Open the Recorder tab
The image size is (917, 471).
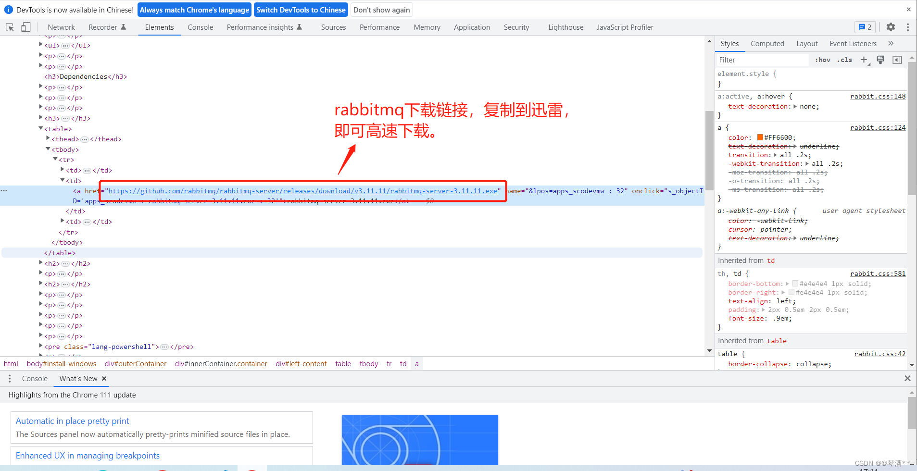coord(107,27)
